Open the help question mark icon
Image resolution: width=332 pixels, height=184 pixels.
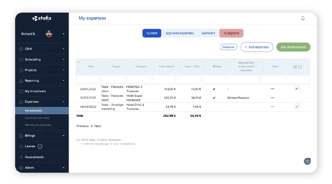pos(307,161)
